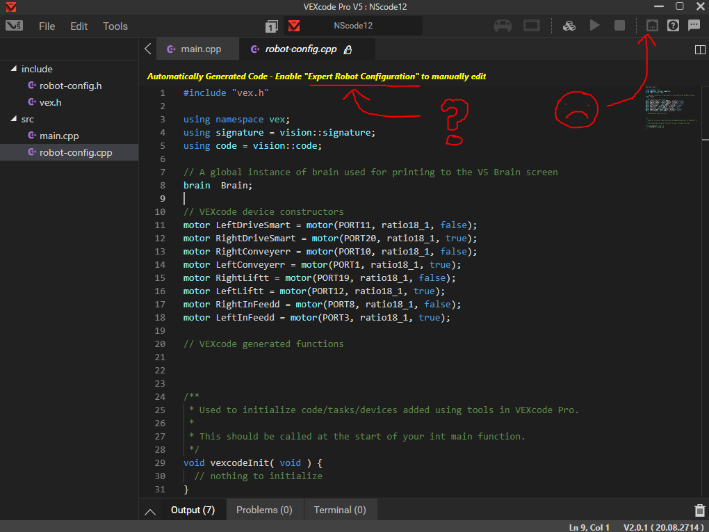Viewport: 709px width, 532px height.
Task: Select the program slot 1 icon
Action: click(271, 26)
